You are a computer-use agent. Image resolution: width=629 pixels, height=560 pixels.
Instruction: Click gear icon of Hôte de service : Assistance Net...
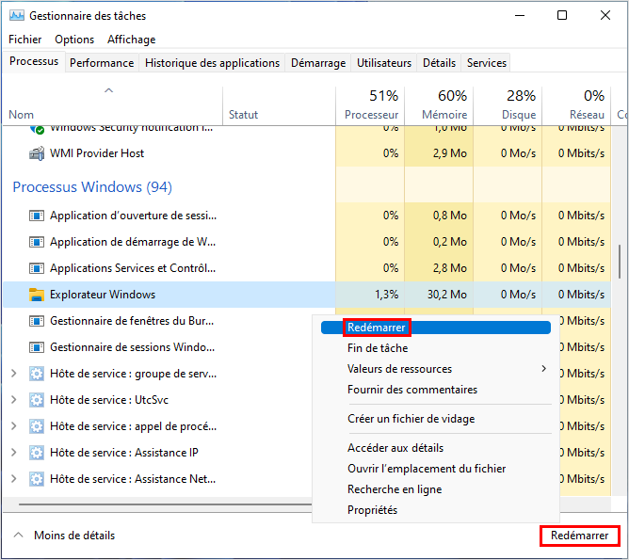(x=37, y=479)
